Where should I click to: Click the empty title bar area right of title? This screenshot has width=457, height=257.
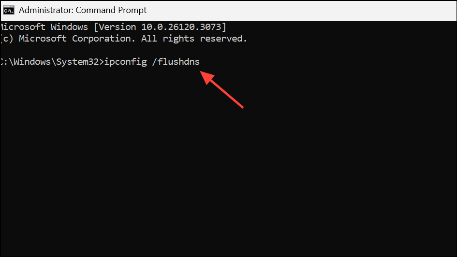pyautogui.click(x=300, y=11)
